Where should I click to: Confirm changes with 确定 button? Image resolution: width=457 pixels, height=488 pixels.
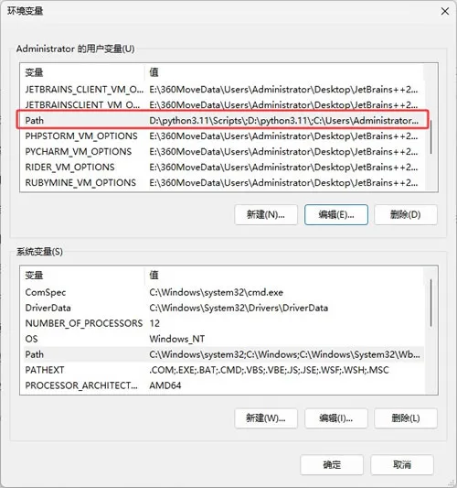pos(332,465)
